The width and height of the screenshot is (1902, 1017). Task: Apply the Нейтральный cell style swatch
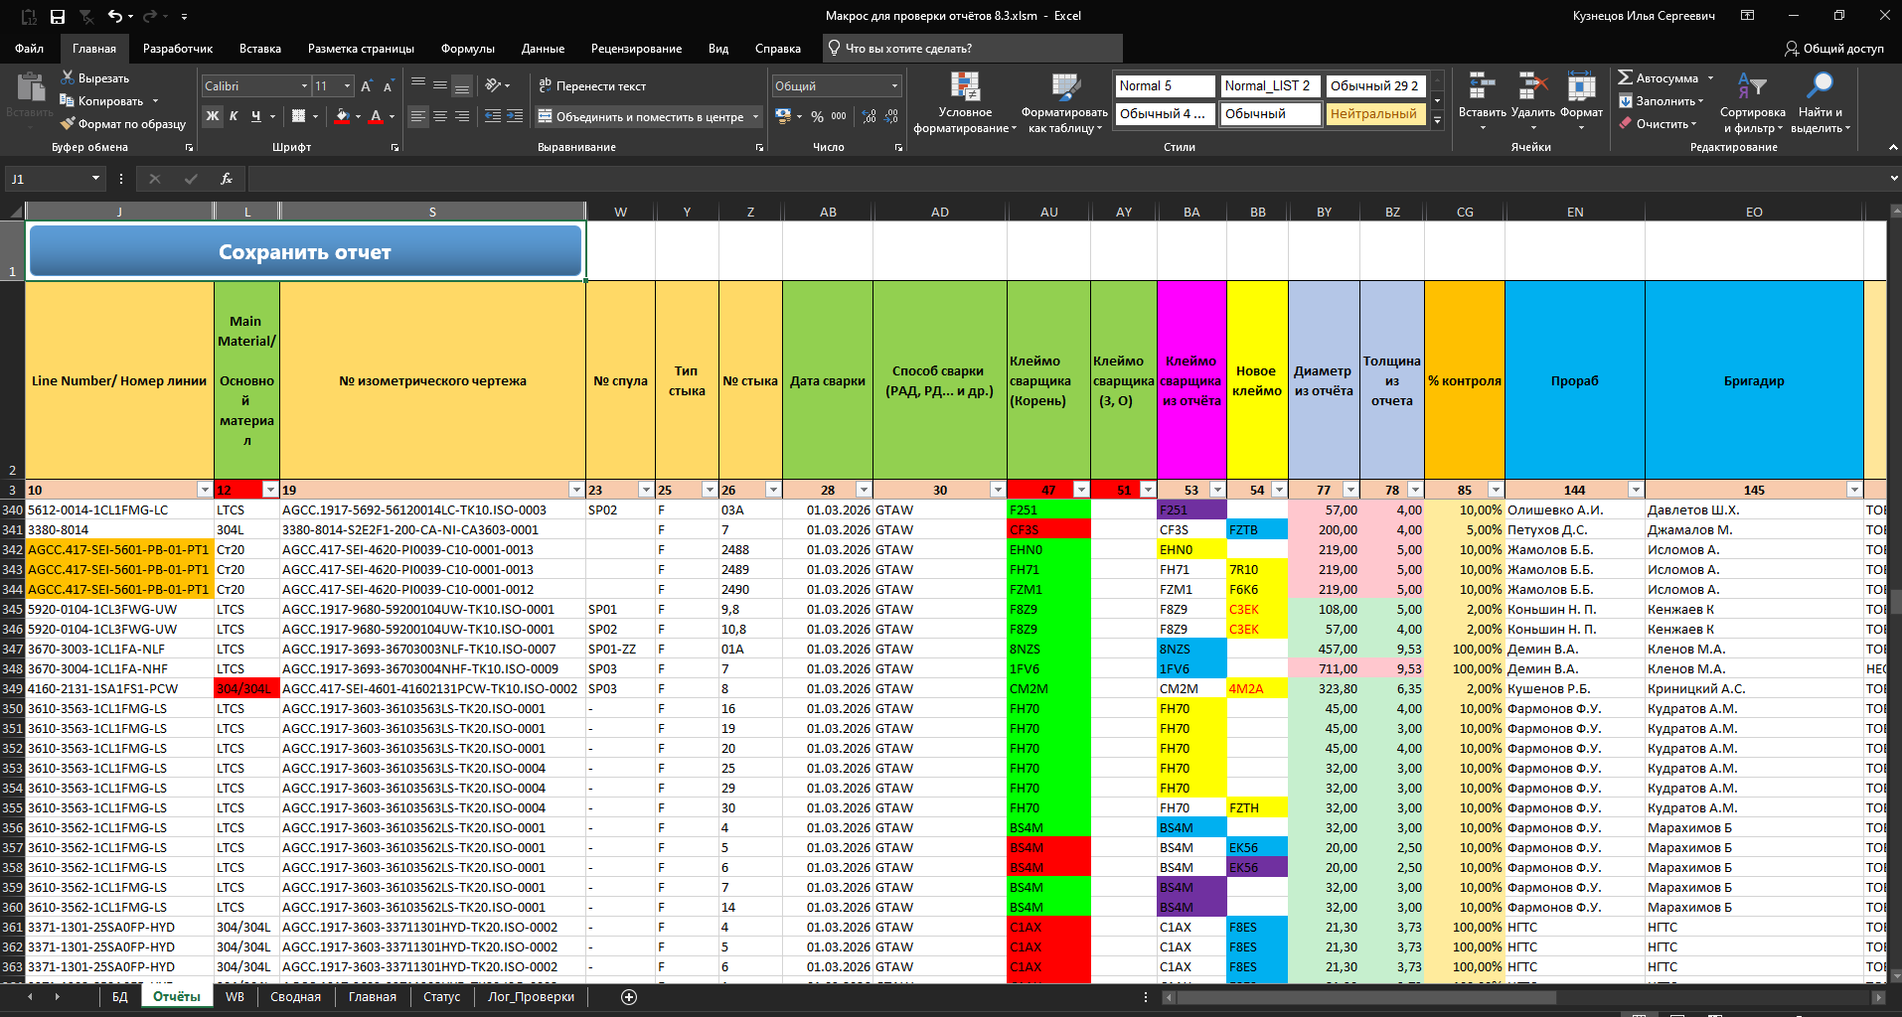(x=1373, y=114)
